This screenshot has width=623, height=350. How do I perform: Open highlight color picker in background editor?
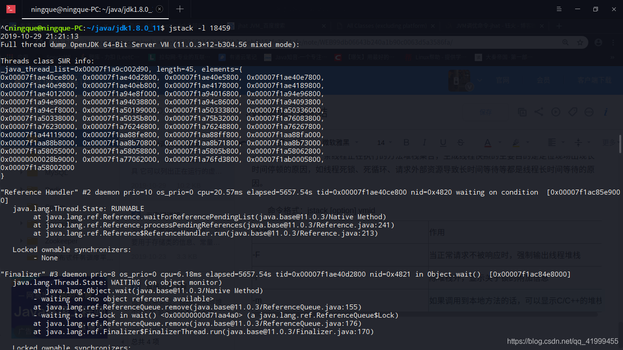[516, 143]
